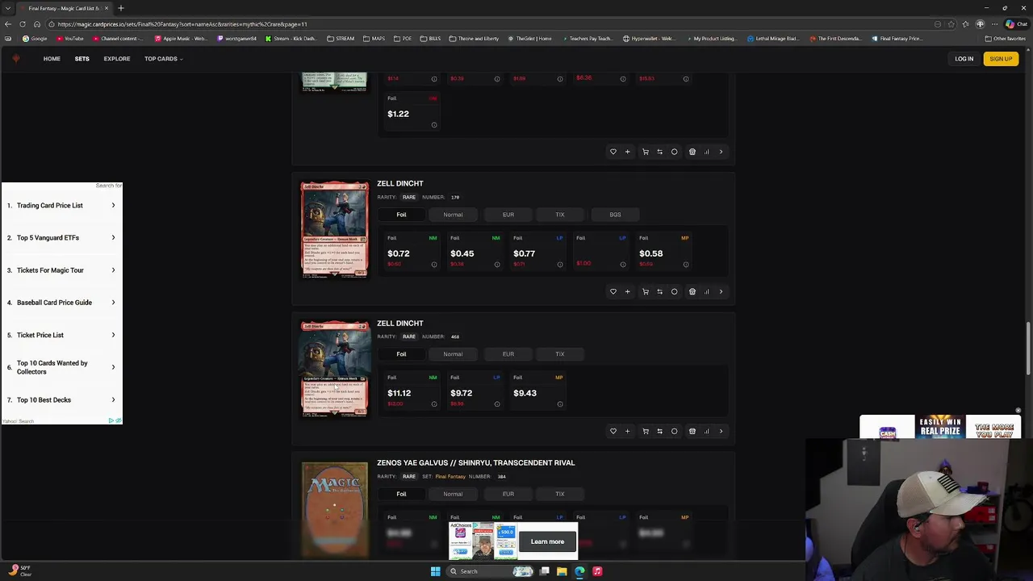Open Ticket Price List sidebar link
The height and width of the screenshot is (581, 1033).
click(40, 335)
